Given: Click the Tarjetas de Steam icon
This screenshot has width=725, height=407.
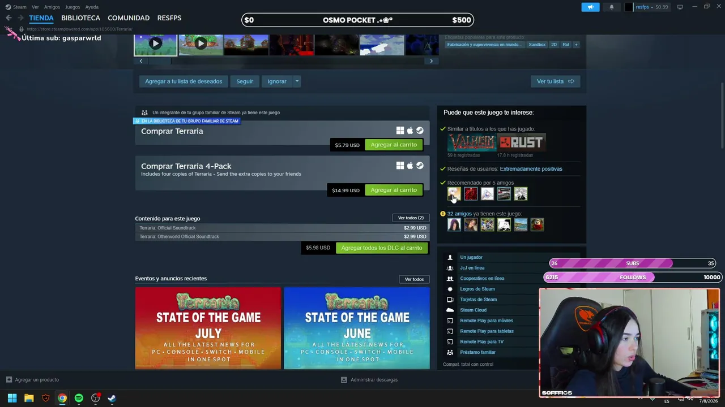Looking at the screenshot, I should click(x=450, y=300).
